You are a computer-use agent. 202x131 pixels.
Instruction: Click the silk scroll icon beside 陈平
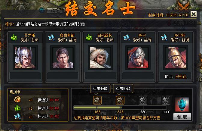click(x=127, y=38)
